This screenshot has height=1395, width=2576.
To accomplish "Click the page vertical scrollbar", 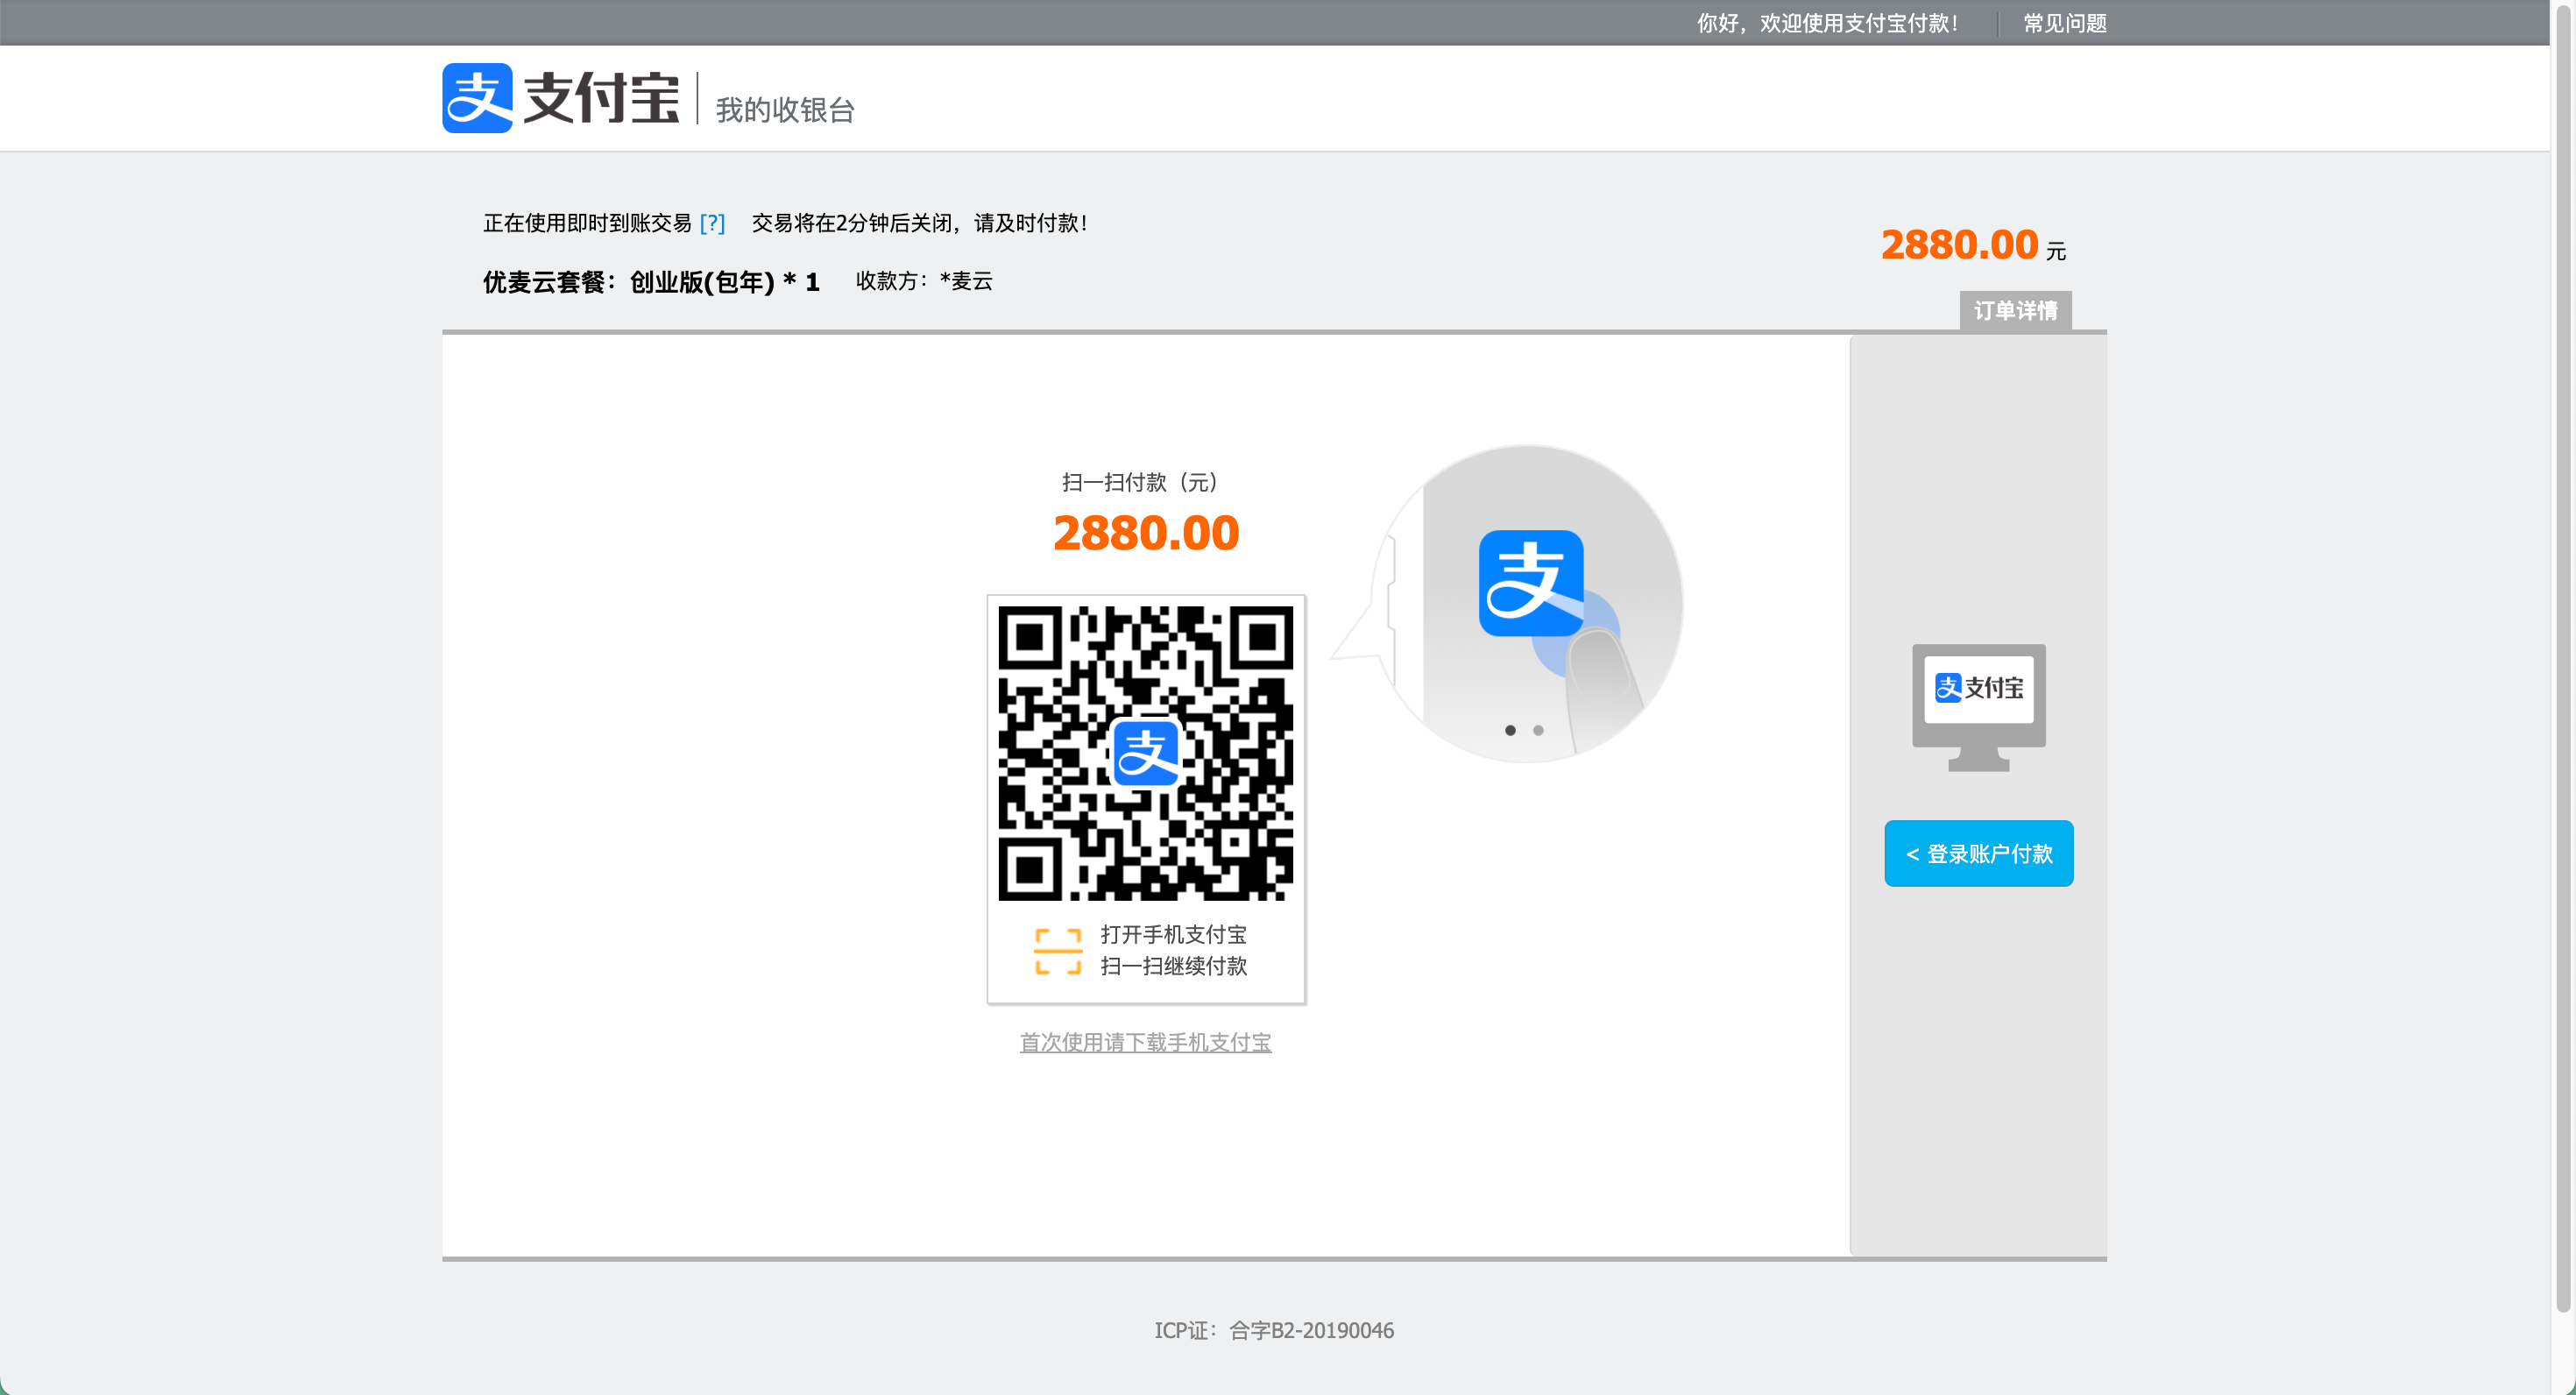I will click(x=2563, y=650).
